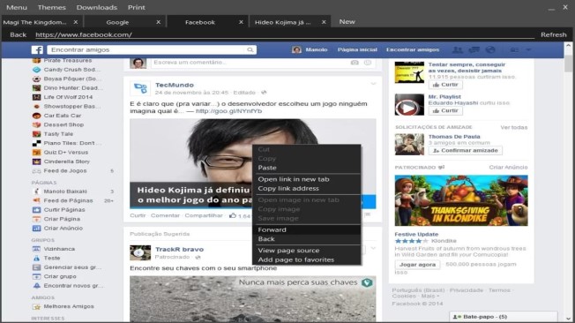Open the browser Menu
The width and height of the screenshot is (575, 323).
pos(17,7)
